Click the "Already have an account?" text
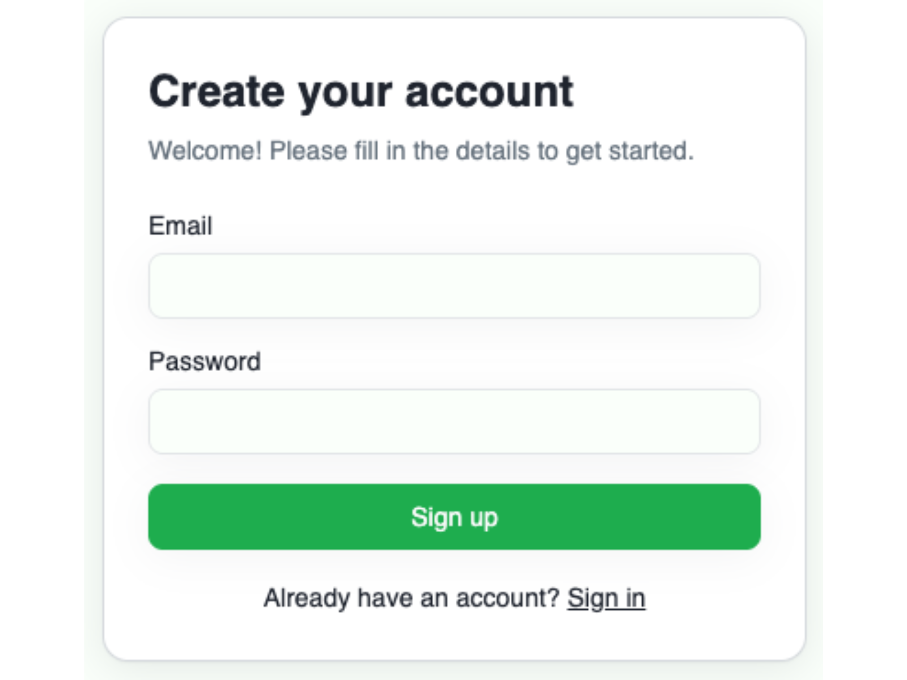The width and height of the screenshot is (907, 680). click(411, 598)
